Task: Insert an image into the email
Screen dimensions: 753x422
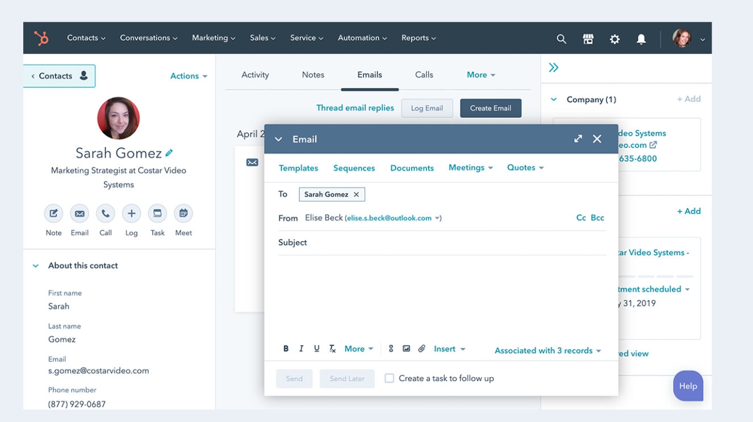Action: pyautogui.click(x=406, y=349)
